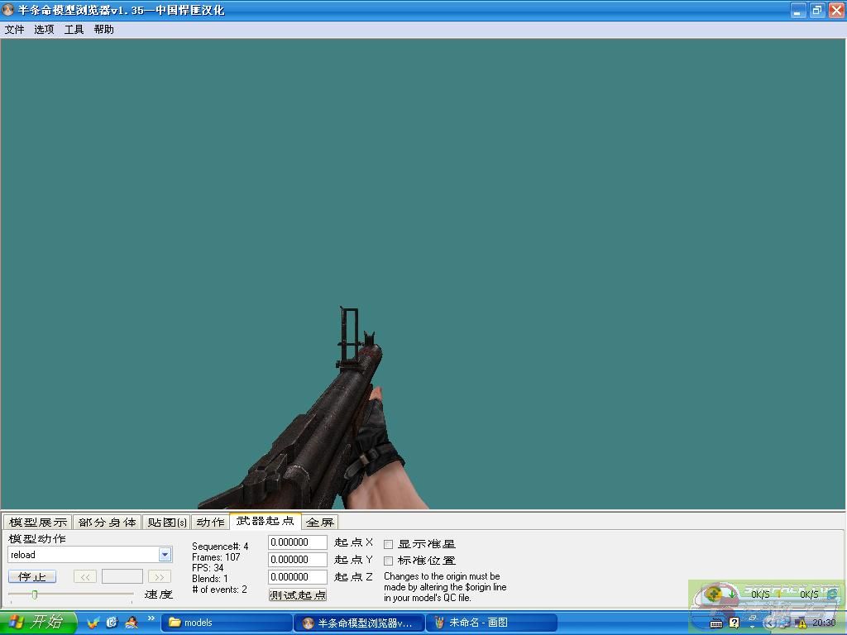Open the reload animation dropdown
This screenshot has height=635, width=847.
(165, 555)
